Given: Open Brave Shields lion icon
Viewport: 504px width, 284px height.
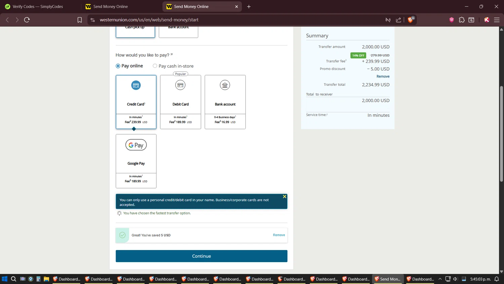Looking at the screenshot, I should coord(410,20).
